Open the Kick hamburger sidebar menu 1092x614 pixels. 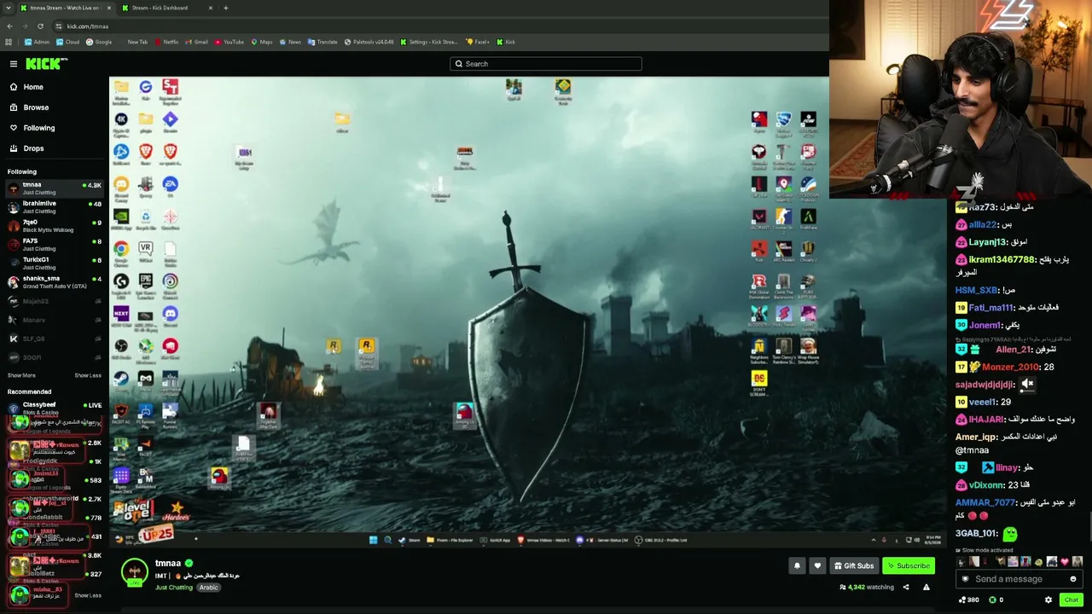tap(14, 64)
